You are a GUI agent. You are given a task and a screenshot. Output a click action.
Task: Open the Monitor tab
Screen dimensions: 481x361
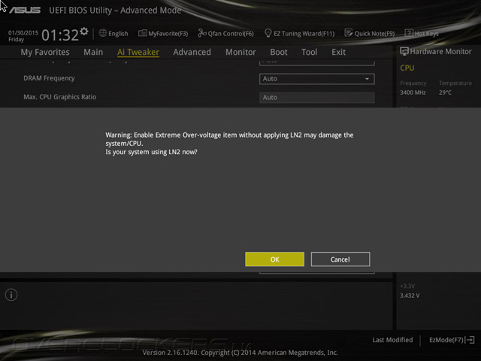pos(240,52)
